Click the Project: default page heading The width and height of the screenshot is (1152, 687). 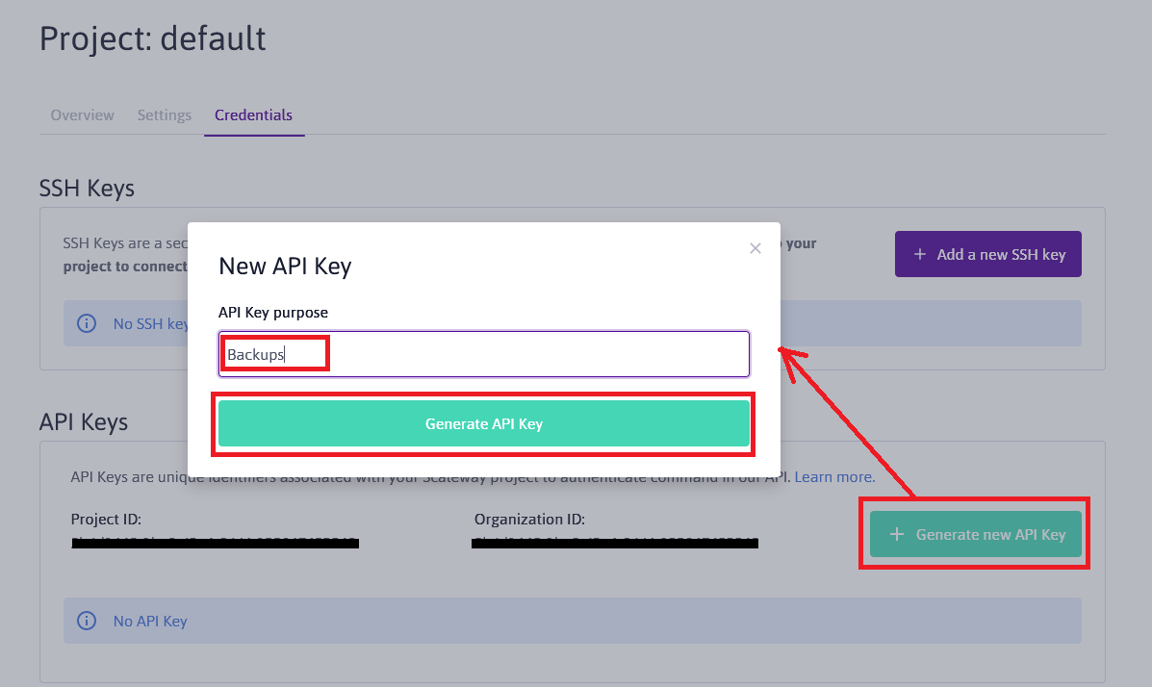(153, 39)
